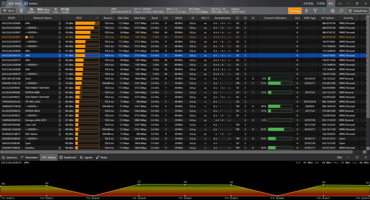The height and width of the screenshot is (200, 370).
Task: Open the RSSI selector in history panel
Action: coord(339,157)
